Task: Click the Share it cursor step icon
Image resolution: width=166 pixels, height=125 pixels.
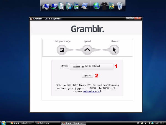Action: pyautogui.click(x=114, y=50)
